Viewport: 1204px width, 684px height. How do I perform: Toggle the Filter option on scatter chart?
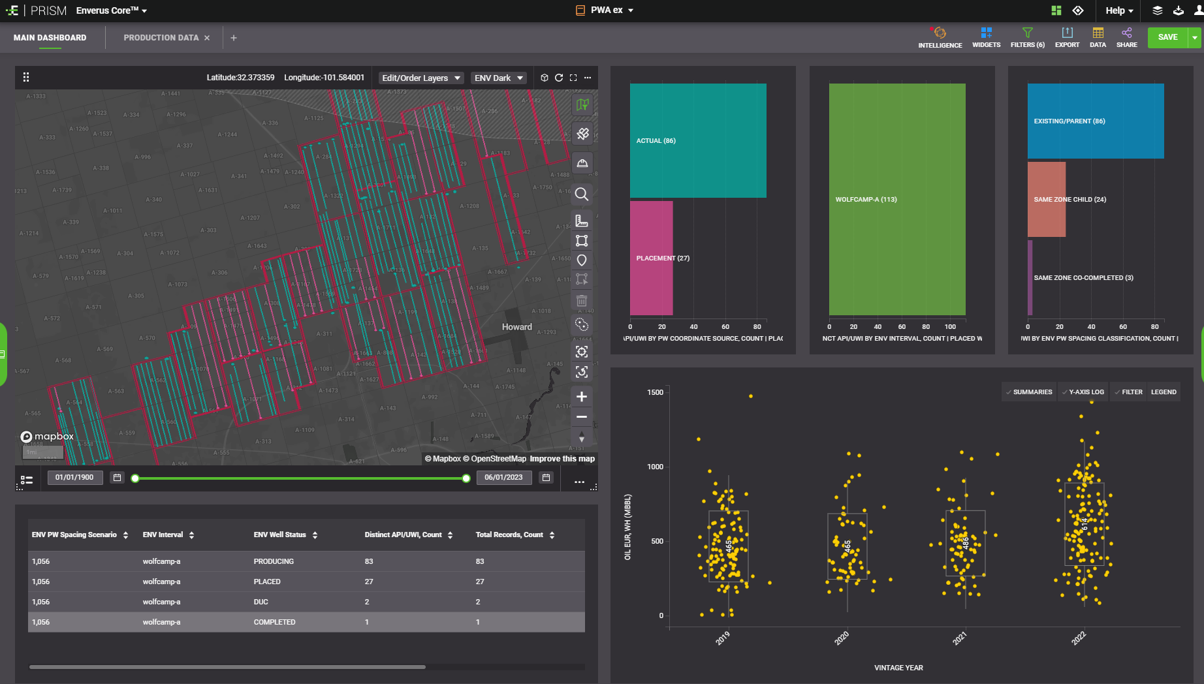[x=1128, y=392]
